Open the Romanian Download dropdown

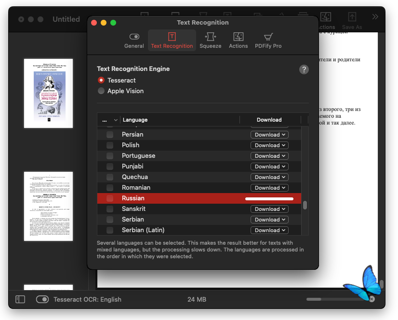click(269, 188)
